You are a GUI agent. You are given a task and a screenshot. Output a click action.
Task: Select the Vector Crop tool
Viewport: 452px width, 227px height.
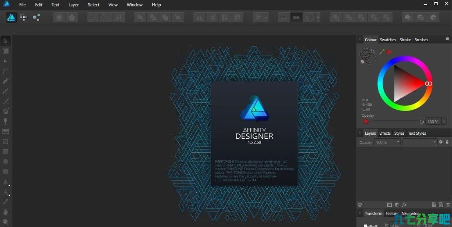tap(6, 141)
